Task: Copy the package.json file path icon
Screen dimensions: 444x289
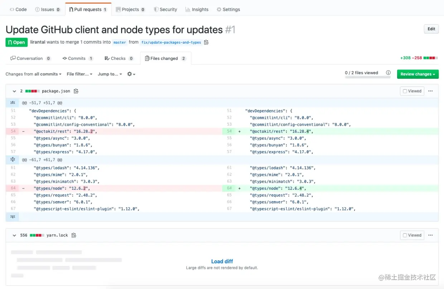Action: [x=76, y=91]
